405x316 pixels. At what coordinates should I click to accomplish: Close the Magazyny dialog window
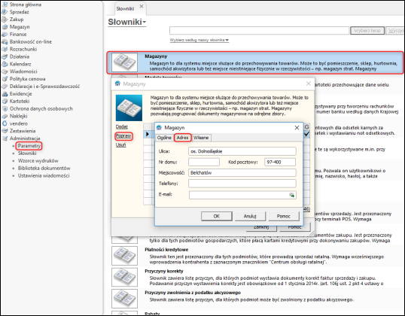309,84
